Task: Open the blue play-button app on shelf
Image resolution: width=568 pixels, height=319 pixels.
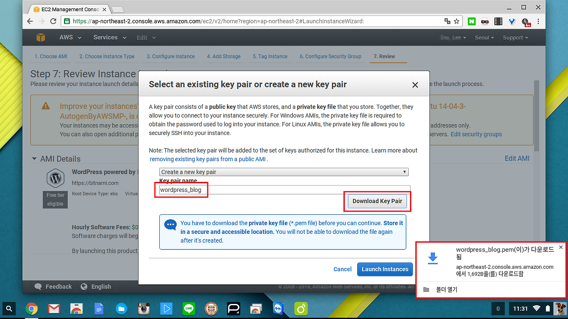Action: [x=166, y=308]
